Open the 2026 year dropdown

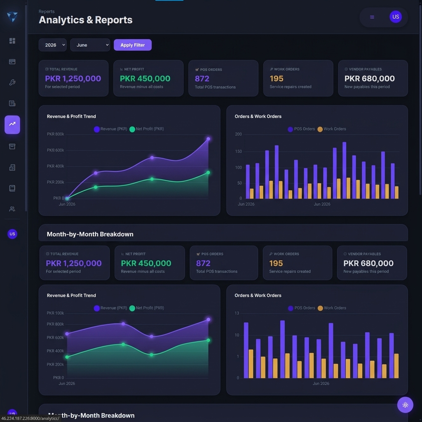point(52,45)
